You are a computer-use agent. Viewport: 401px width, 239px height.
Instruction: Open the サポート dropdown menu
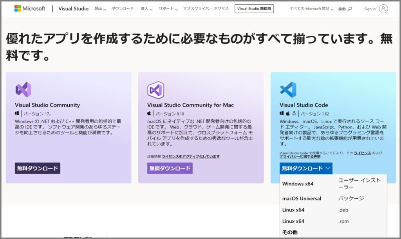point(168,9)
